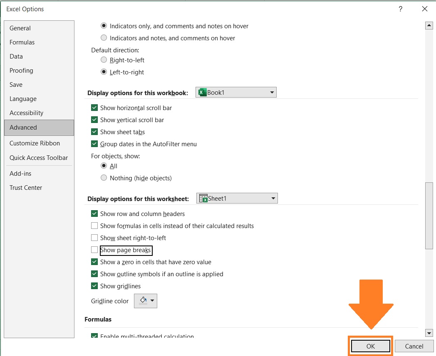Screen dimensions: 436x356
Task: Open the Formulas options category
Action: (x=39, y=42)
